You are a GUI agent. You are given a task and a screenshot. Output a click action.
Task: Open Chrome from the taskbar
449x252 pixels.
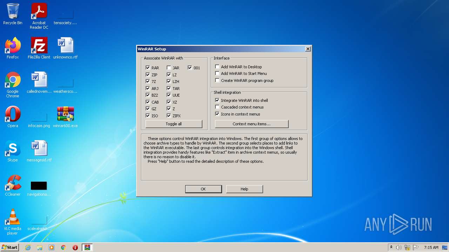tap(63, 247)
